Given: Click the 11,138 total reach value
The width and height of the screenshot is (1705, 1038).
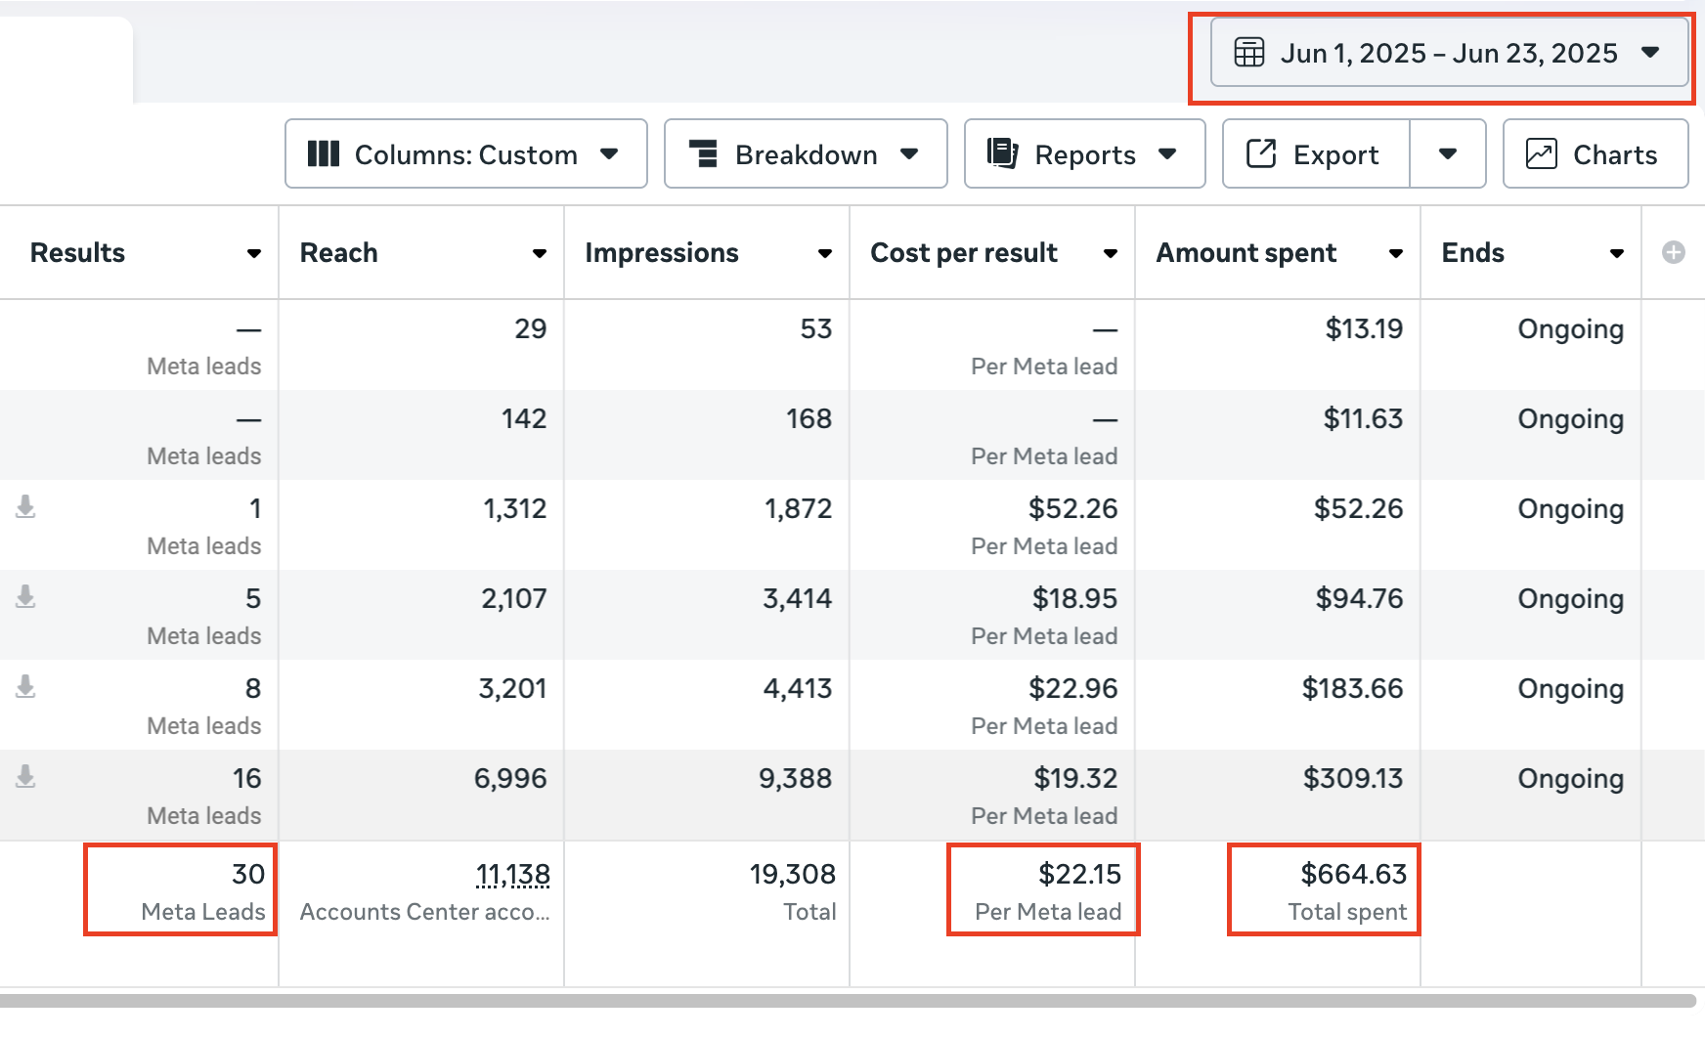Looking at the screenshot, I should point(512,874).
